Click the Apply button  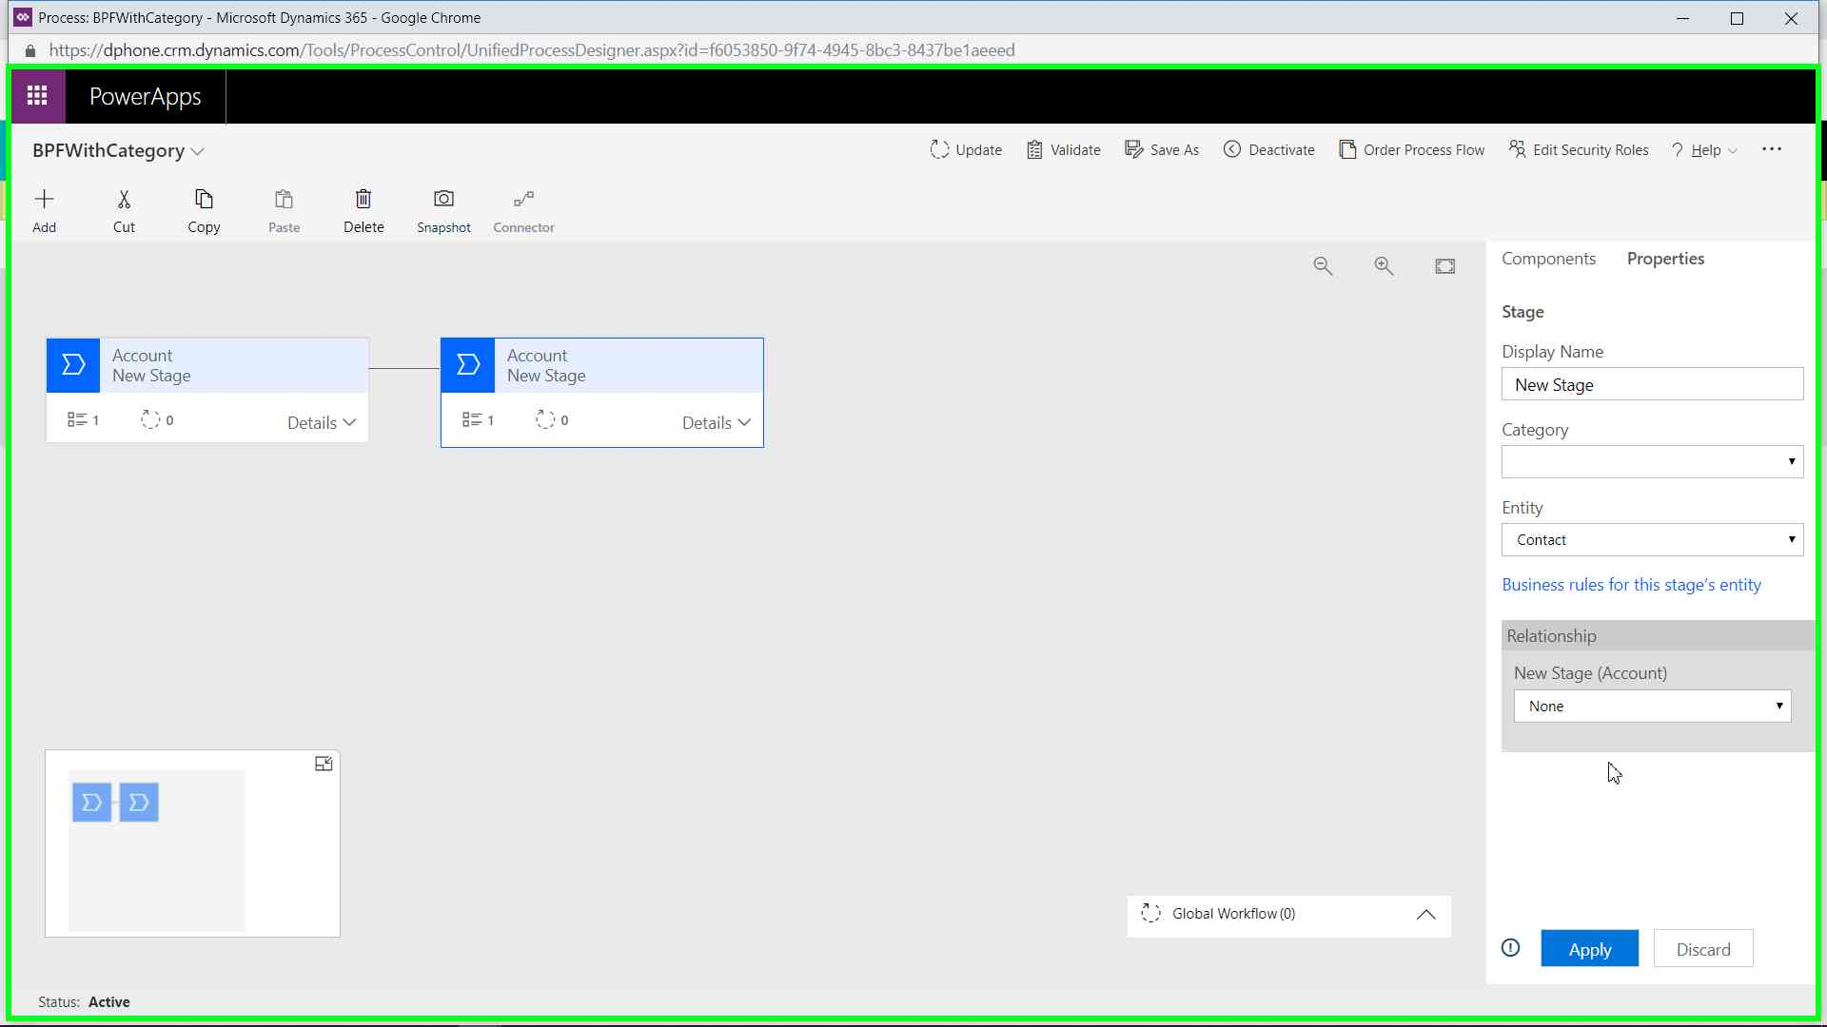(1589, 949)
